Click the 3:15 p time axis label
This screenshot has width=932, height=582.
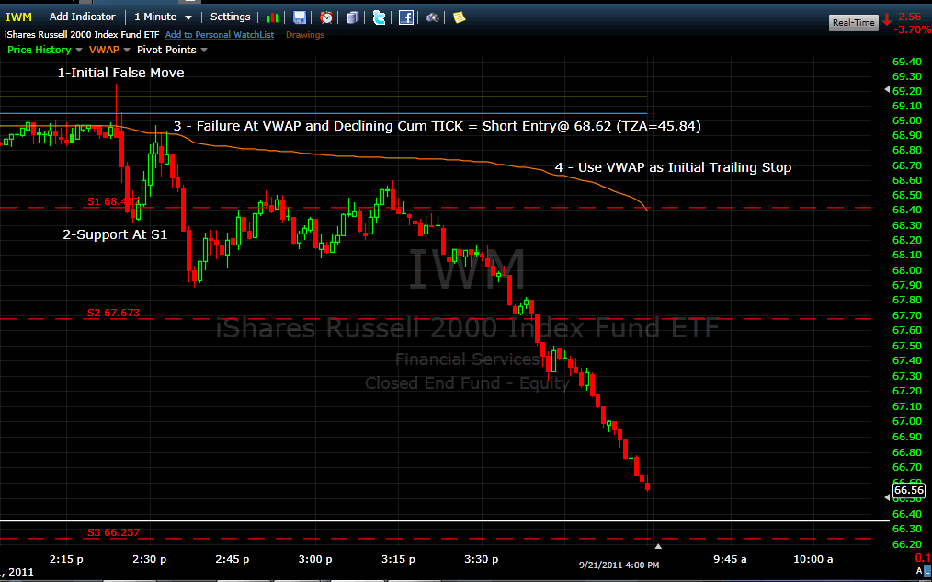[x=398, y=559]
